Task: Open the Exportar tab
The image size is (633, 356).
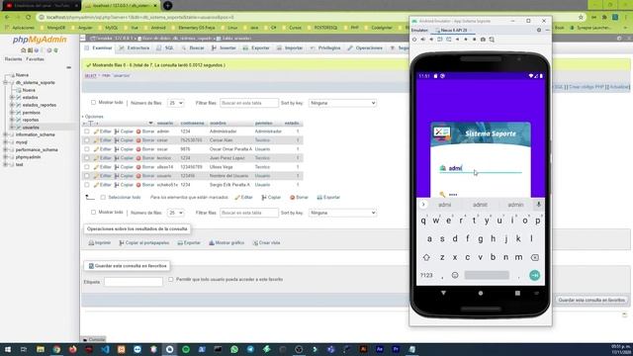Action: pyautogui.click(x=256, y=48)
